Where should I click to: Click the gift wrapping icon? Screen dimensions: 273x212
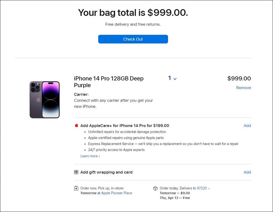click(76, 172)
